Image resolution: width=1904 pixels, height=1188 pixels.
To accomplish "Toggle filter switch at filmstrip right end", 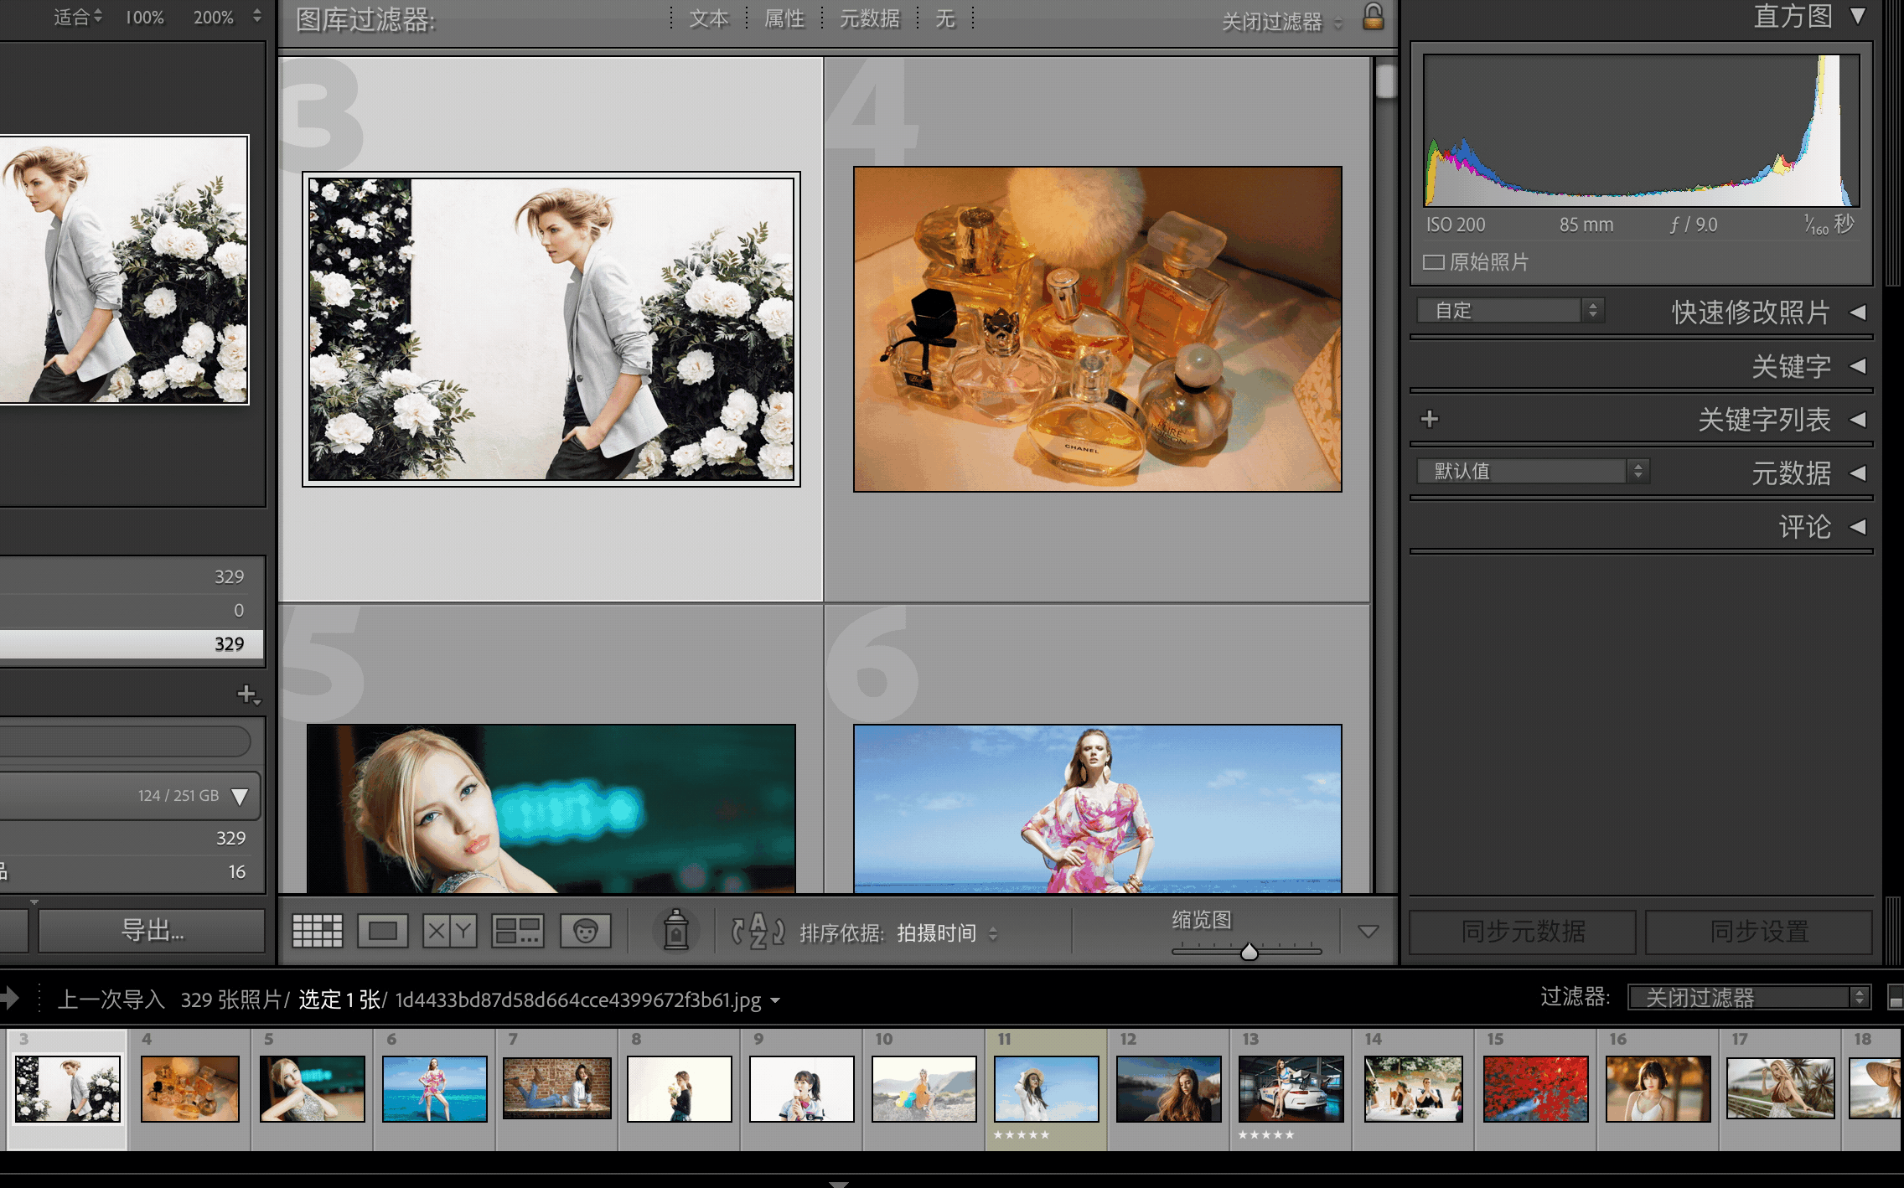I will click(x=1895, y=998).
